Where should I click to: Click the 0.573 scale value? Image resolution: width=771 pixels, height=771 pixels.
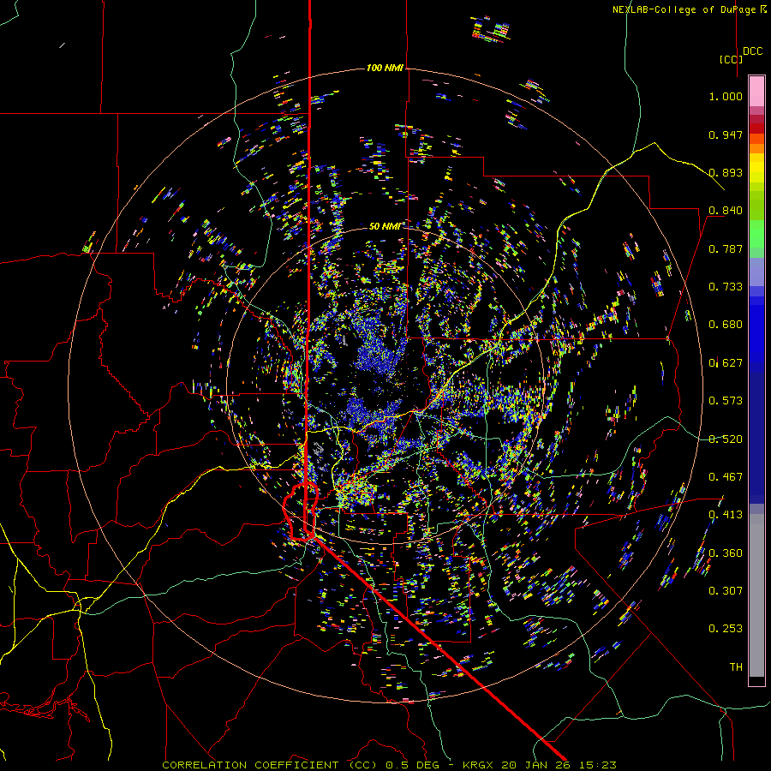point(726,401)
